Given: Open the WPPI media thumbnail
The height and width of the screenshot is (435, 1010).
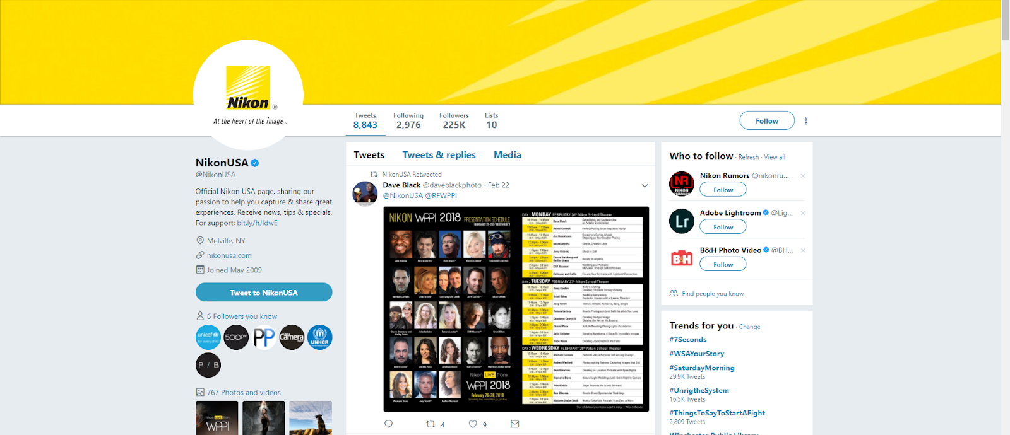Looking at the screenshot, I should coord(217,418).
